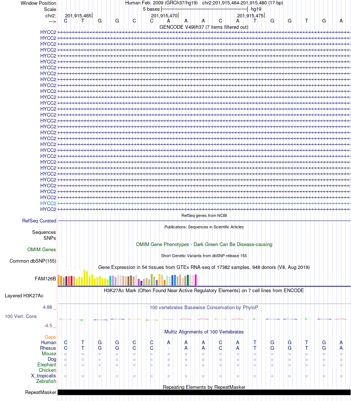Select the Rhesus species row label
The image size is (351, 401).
coord(48,348)
